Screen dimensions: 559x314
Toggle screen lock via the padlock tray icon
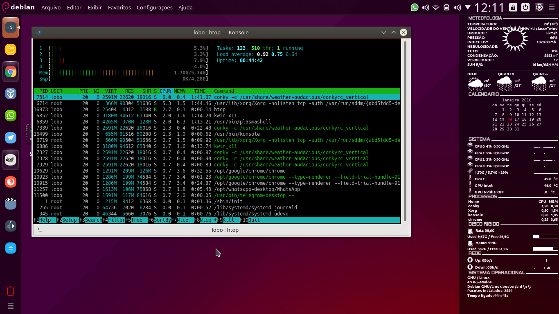[513, 7]
